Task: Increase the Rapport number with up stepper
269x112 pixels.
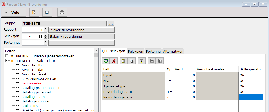Action: click(45, 29)
